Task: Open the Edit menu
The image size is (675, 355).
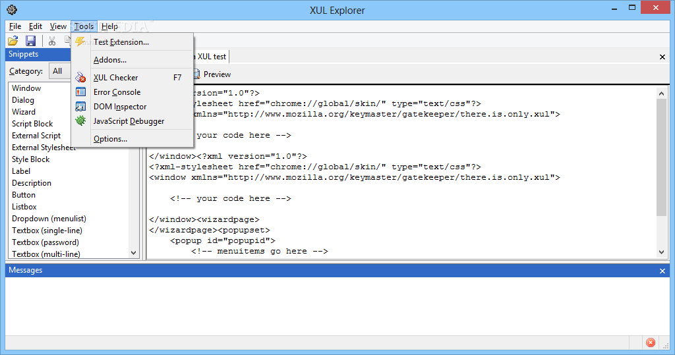Action: point(36,26)
